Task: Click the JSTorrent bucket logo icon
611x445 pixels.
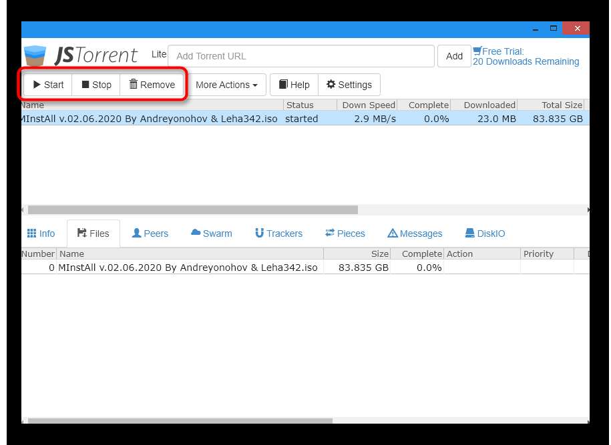Action: click(x=35, y=56)
